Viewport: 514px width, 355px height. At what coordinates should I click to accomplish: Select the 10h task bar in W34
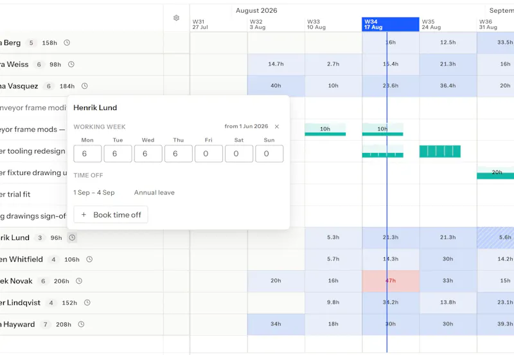click(x=382, y=130)
